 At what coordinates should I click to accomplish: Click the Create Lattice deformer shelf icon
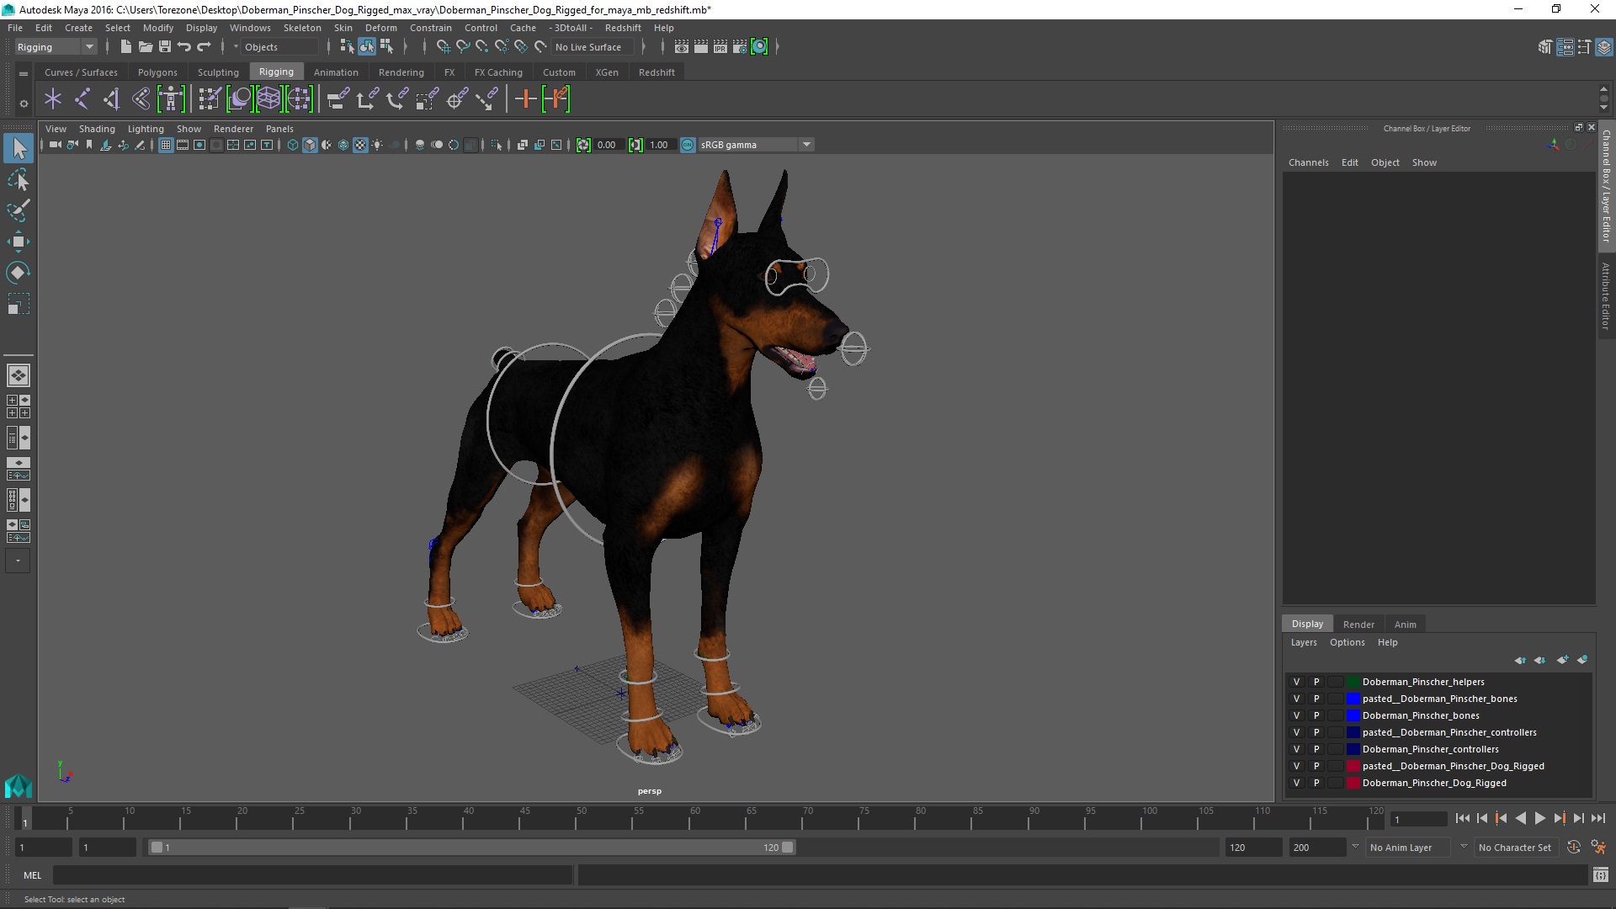[x=268, y=99]
